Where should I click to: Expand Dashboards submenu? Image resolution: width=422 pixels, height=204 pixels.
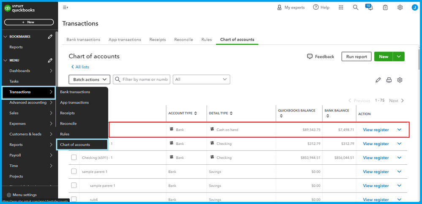[x=51, y=71]
